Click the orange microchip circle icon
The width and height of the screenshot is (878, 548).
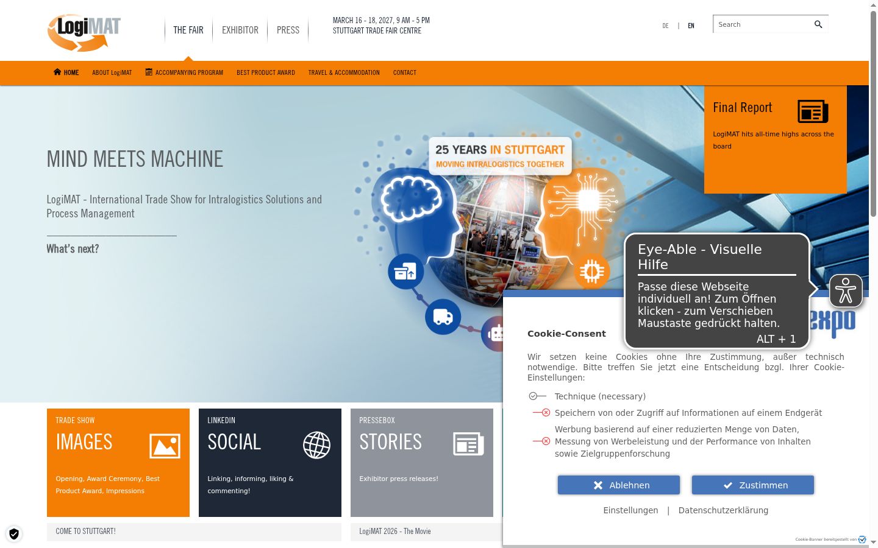(x=591, y=272)
